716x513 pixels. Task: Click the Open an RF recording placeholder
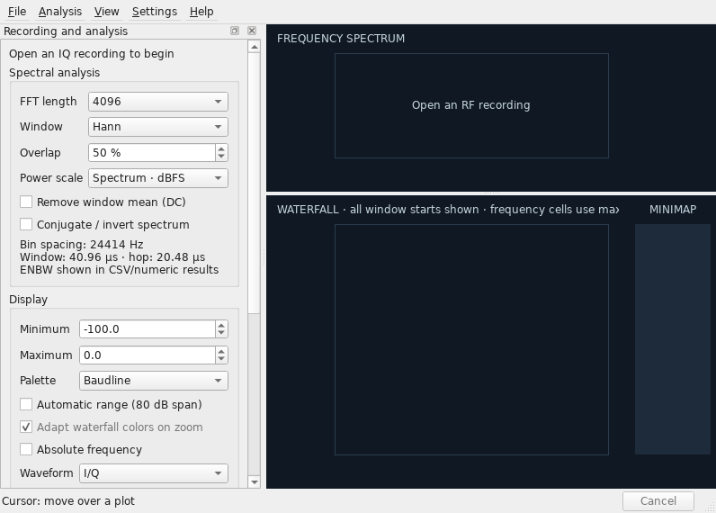point(470,105)
